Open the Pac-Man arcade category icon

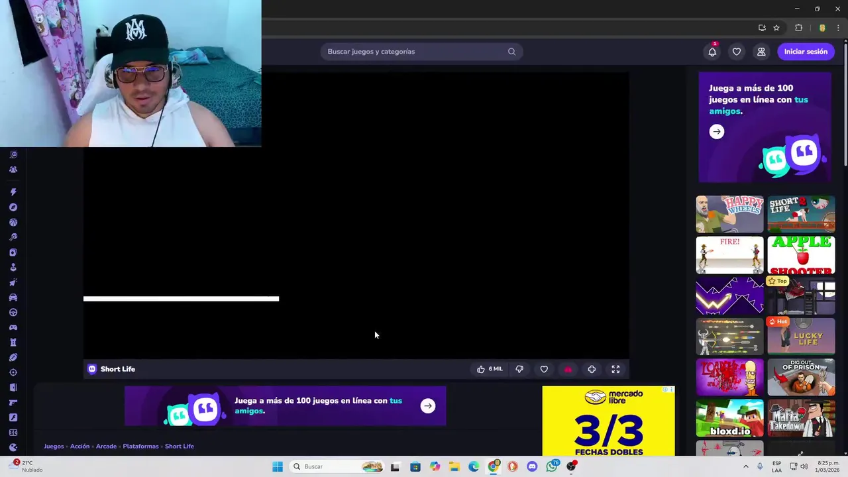pos(13,448)
